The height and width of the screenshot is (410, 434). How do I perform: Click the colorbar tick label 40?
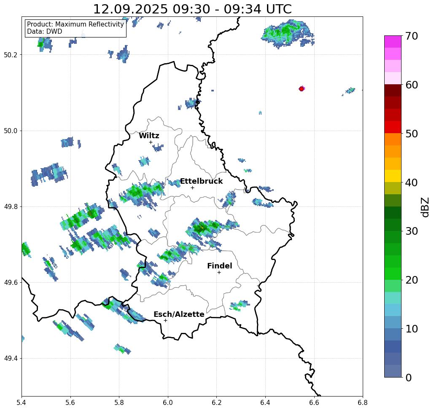[x=411, y=182]
